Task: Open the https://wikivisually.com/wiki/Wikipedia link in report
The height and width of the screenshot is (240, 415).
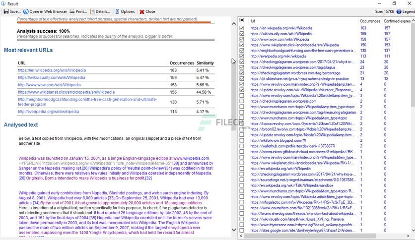Action: [52, 78]
